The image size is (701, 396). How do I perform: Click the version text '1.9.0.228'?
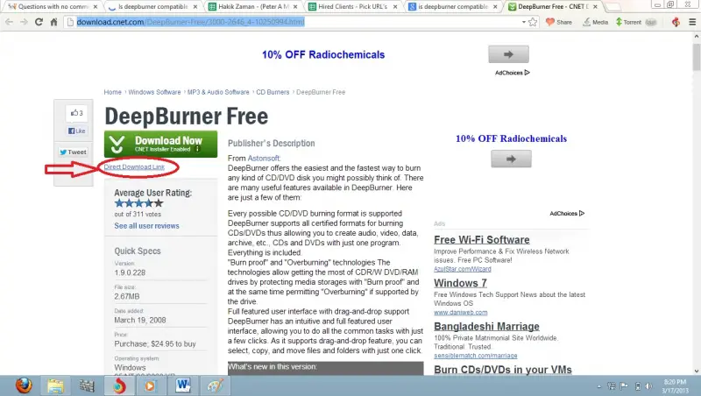130,272
